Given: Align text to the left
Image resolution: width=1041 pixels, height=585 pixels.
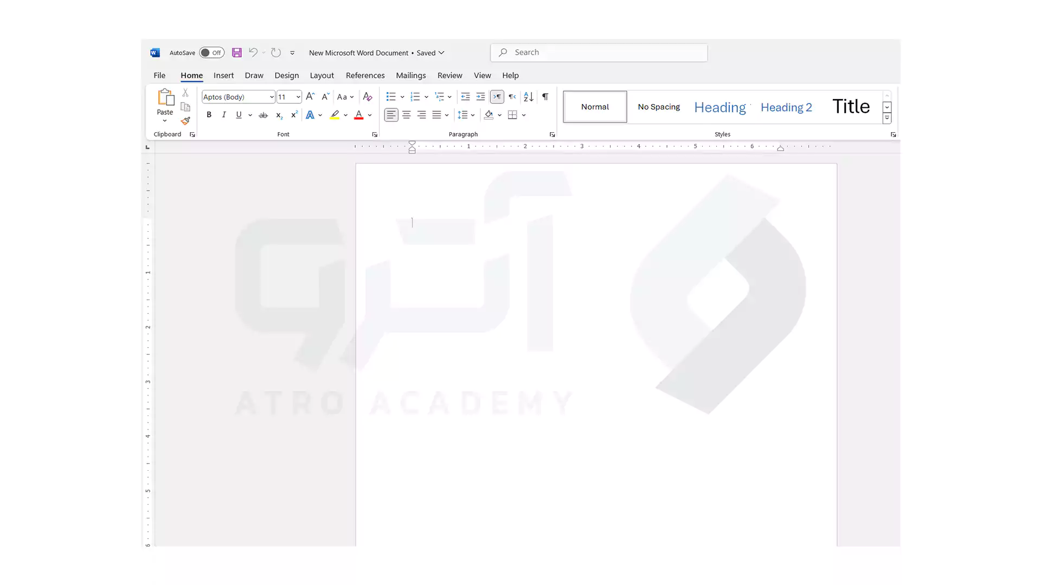Looking at the screenshot, I should pos(391,115).
